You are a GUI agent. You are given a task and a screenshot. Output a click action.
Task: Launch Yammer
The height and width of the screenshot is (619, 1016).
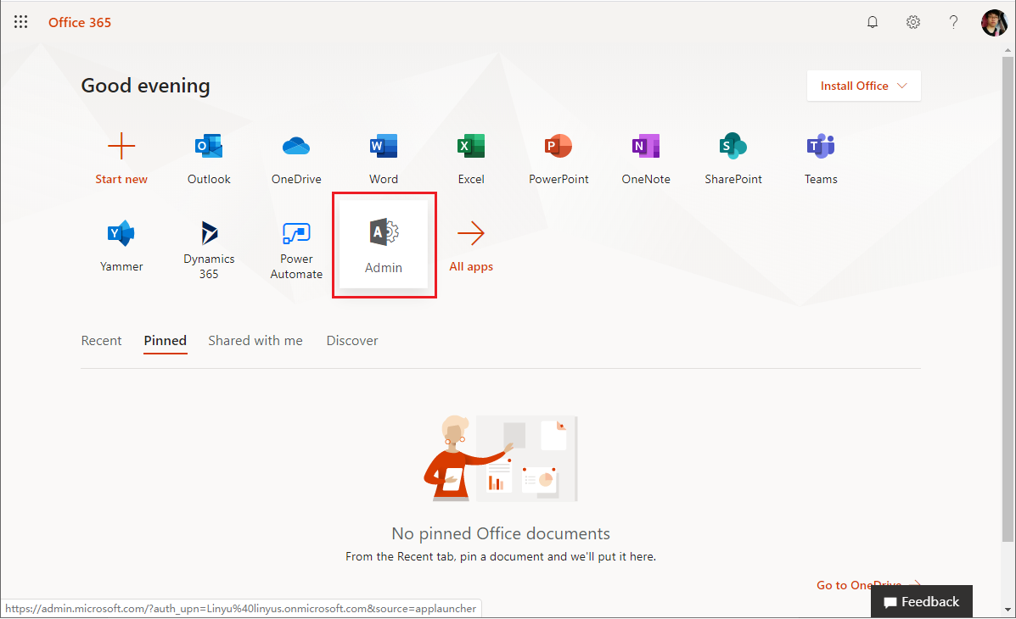(x=121, y=246)
